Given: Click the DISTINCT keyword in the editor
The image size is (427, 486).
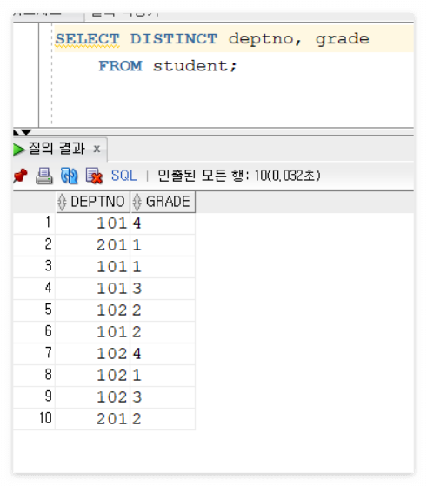Looking at the screenshot, I should 174,39.
